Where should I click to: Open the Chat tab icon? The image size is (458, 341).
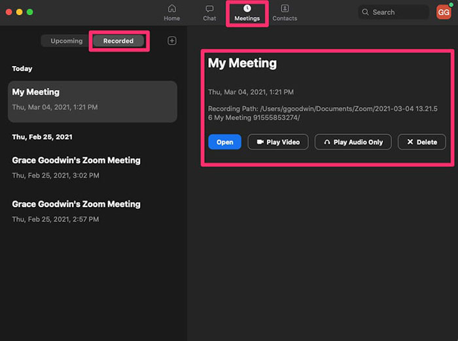pyautogui.click(x=209, y=8)
